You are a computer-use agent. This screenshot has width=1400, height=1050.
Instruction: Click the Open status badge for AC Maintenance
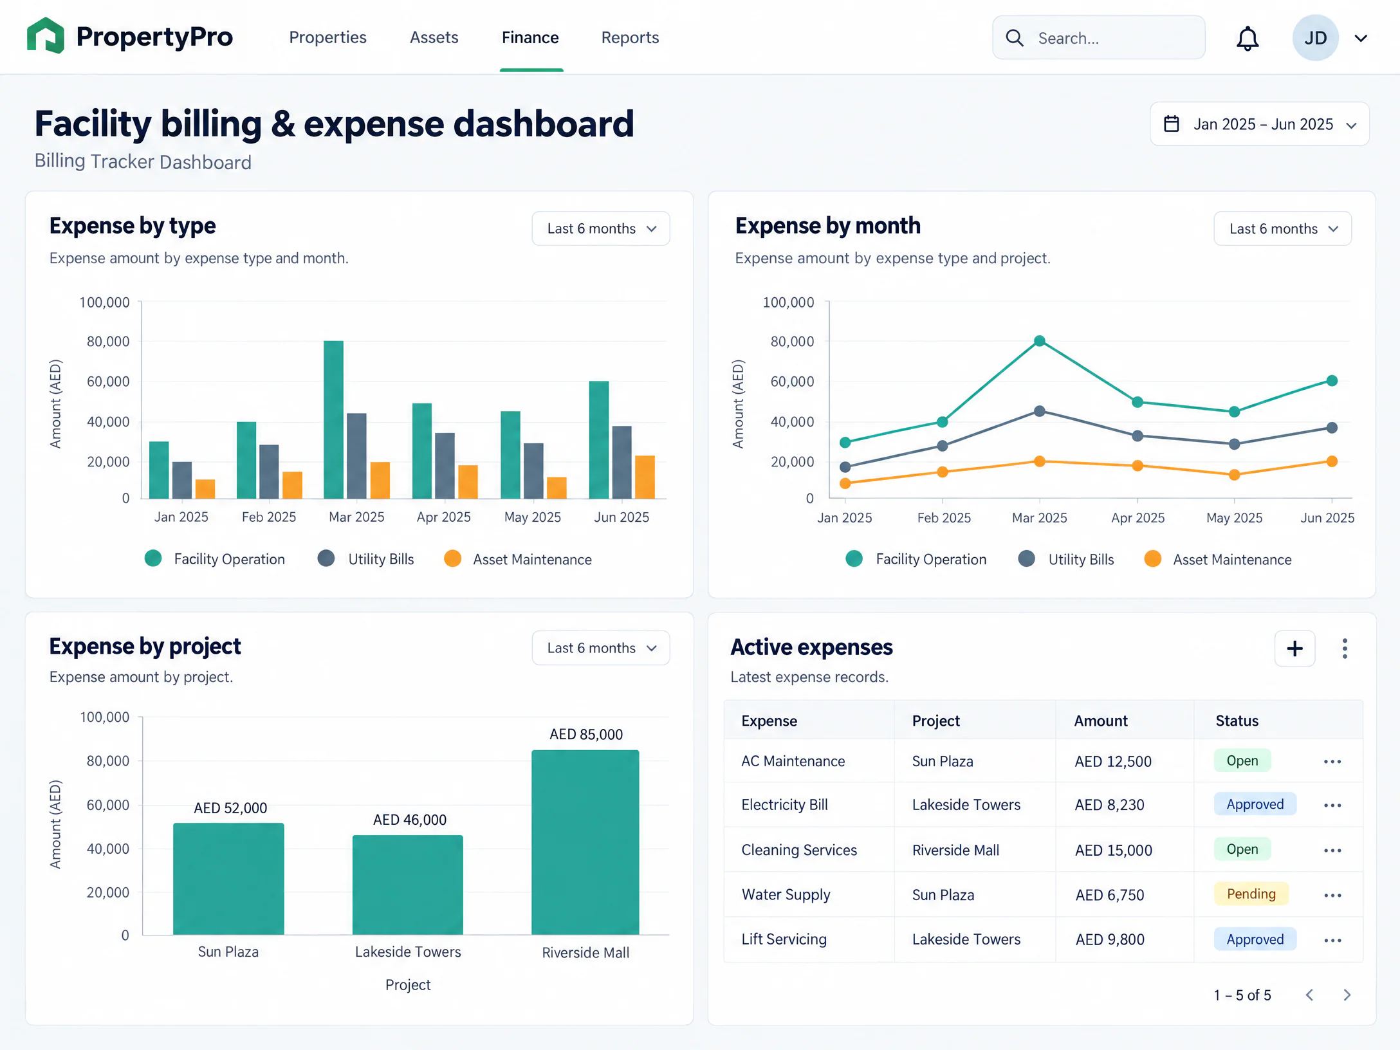(x=1242, y=760)
